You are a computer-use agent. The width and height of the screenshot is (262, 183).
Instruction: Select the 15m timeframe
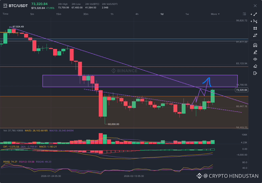59,14
